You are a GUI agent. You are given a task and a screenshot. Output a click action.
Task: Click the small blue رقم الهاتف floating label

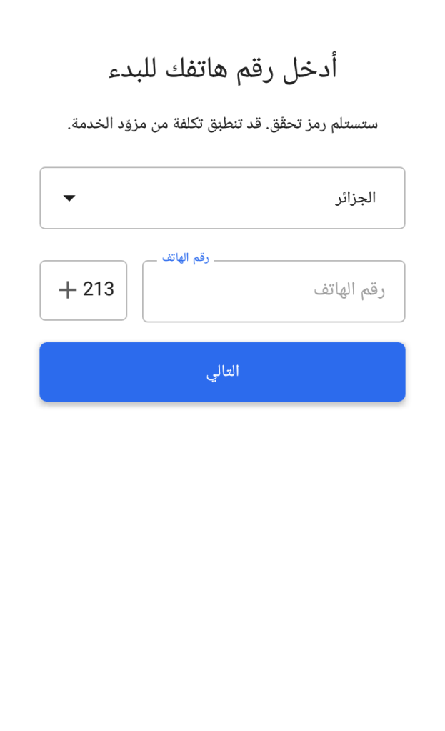point(185,258)
